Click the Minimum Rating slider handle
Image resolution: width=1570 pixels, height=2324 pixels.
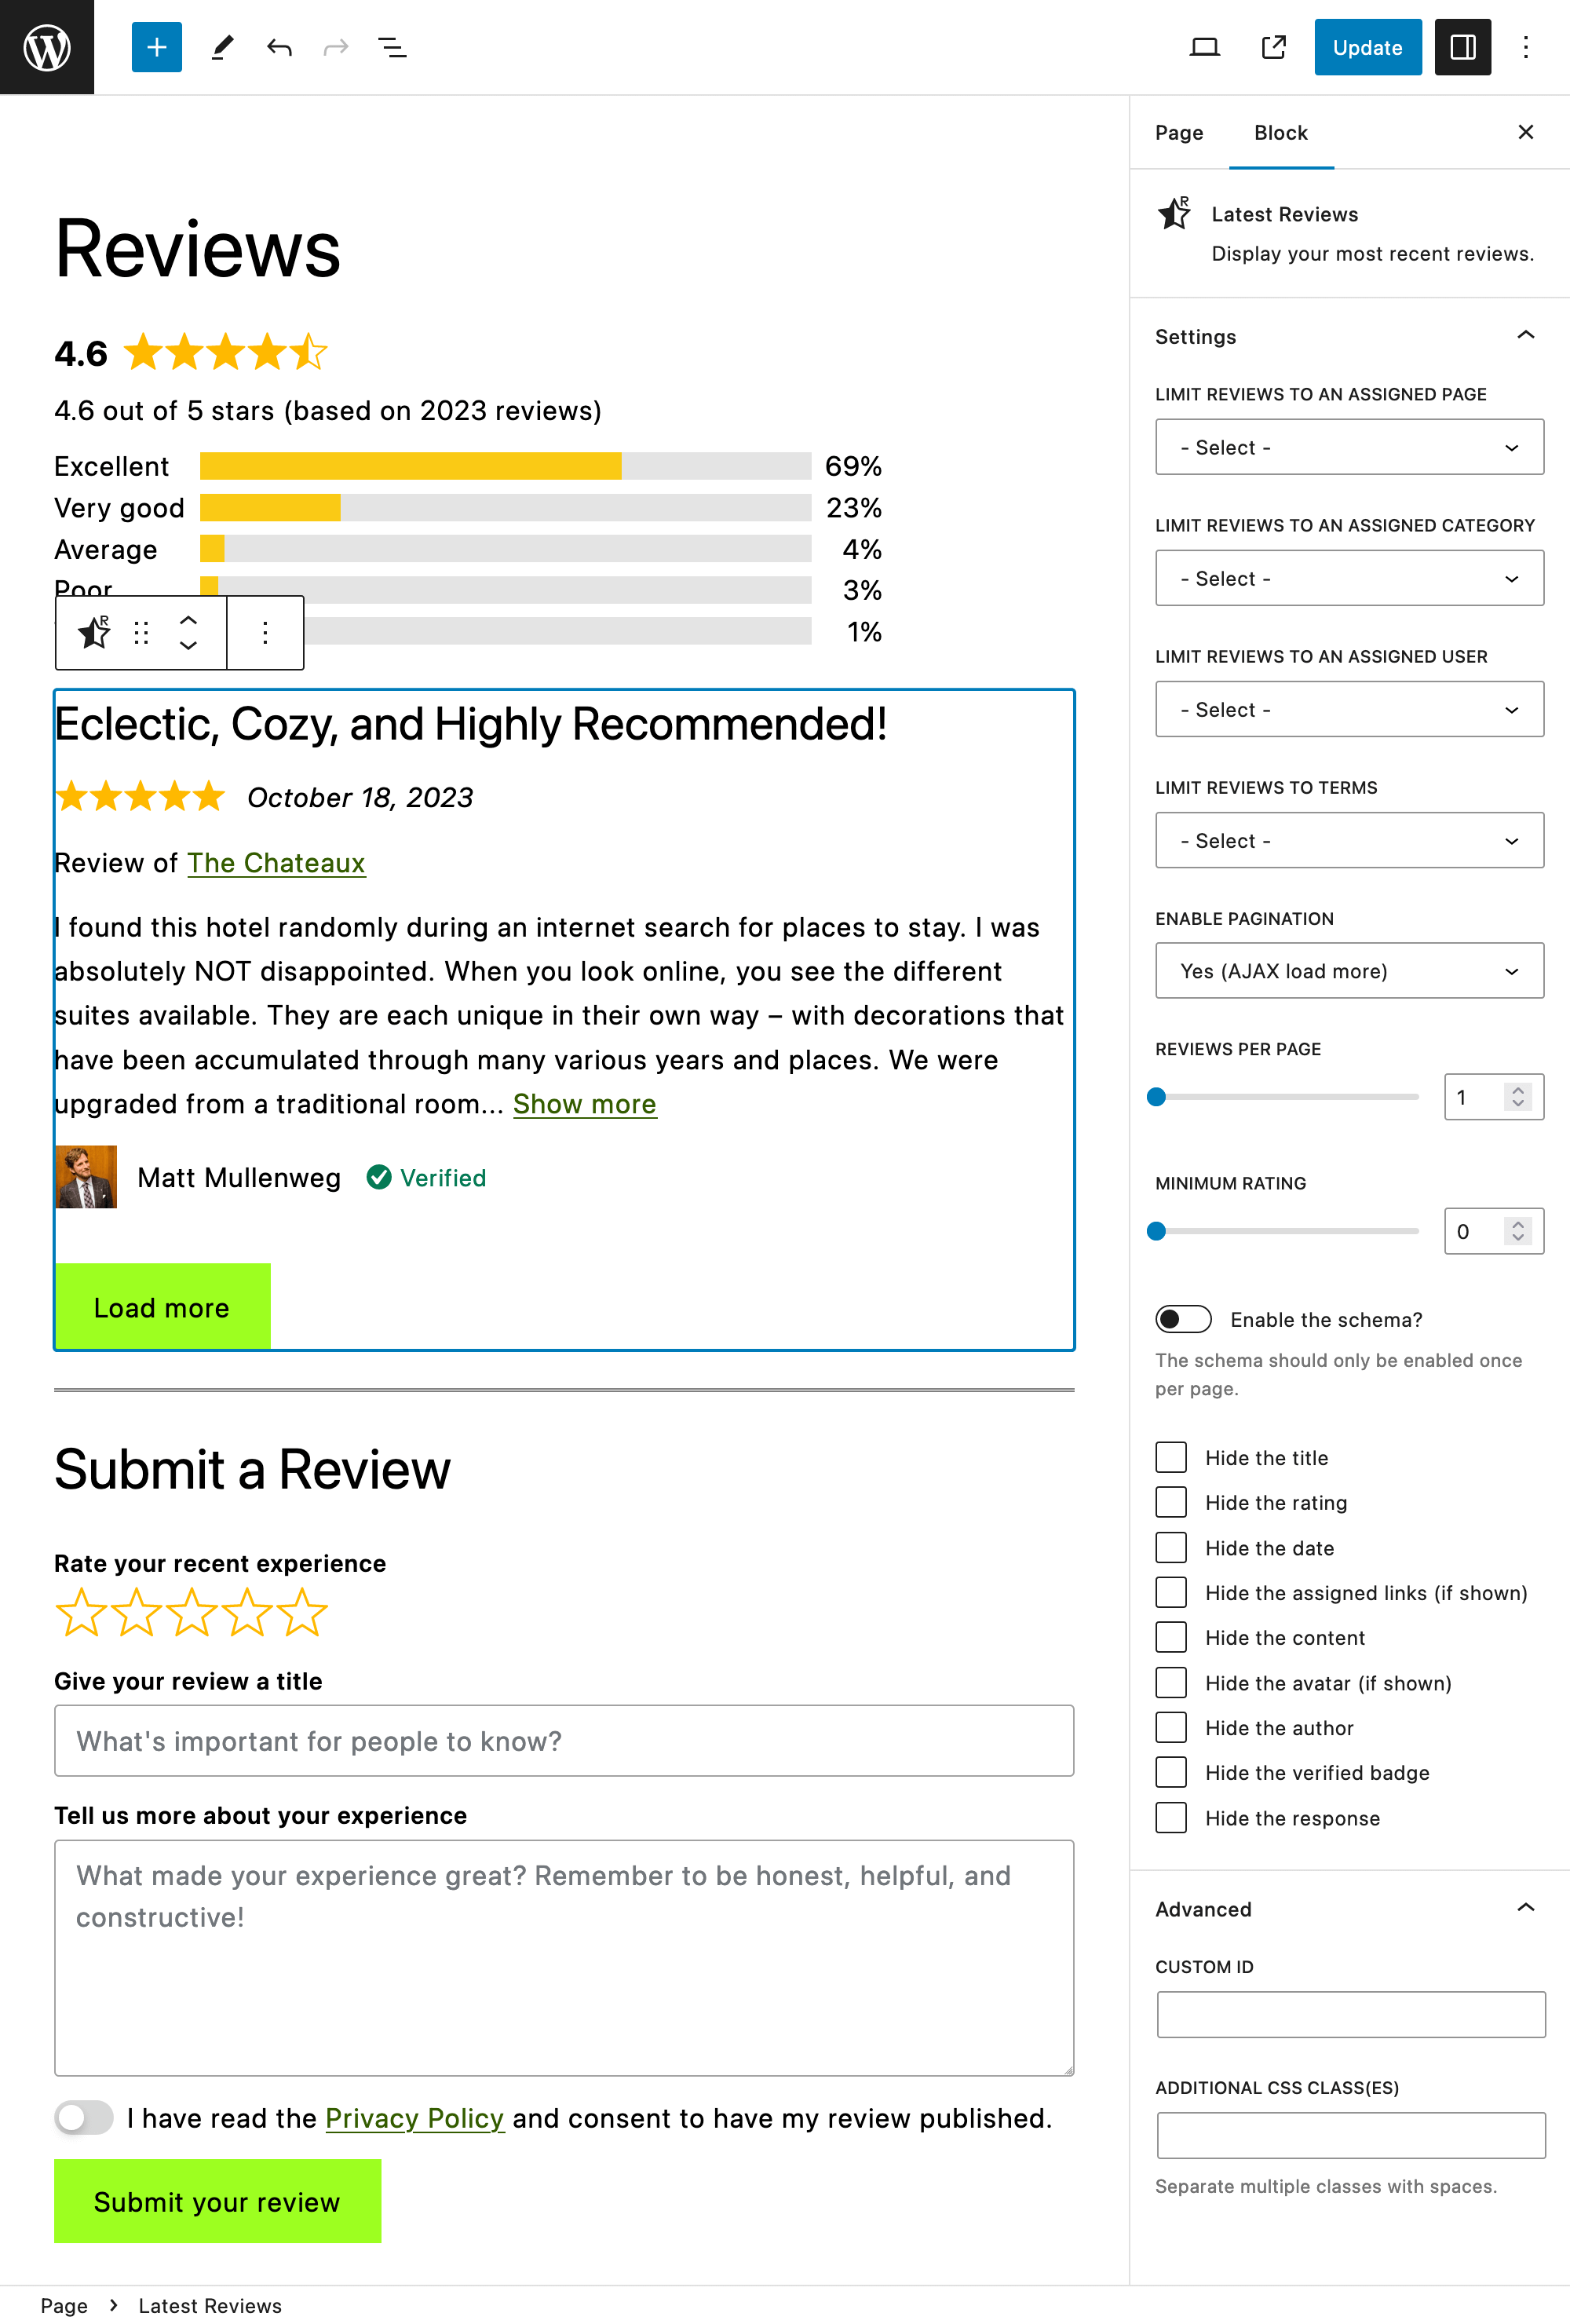(1157, 1231)
